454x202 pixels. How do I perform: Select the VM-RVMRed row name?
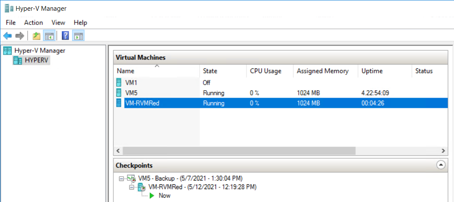tap(142, 103)
